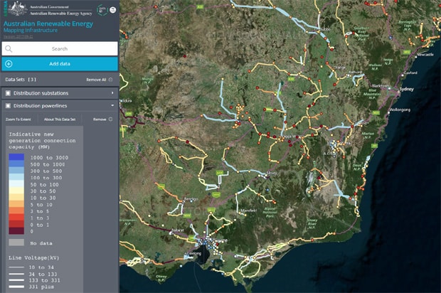This screenshot has width=441, height=293.
Task: Click the Geelong label on the map
Action: (194, 253)
